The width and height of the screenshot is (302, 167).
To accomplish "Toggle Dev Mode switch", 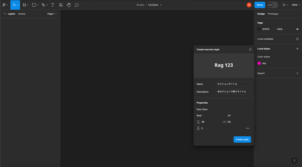I will (x=273, y=5).
